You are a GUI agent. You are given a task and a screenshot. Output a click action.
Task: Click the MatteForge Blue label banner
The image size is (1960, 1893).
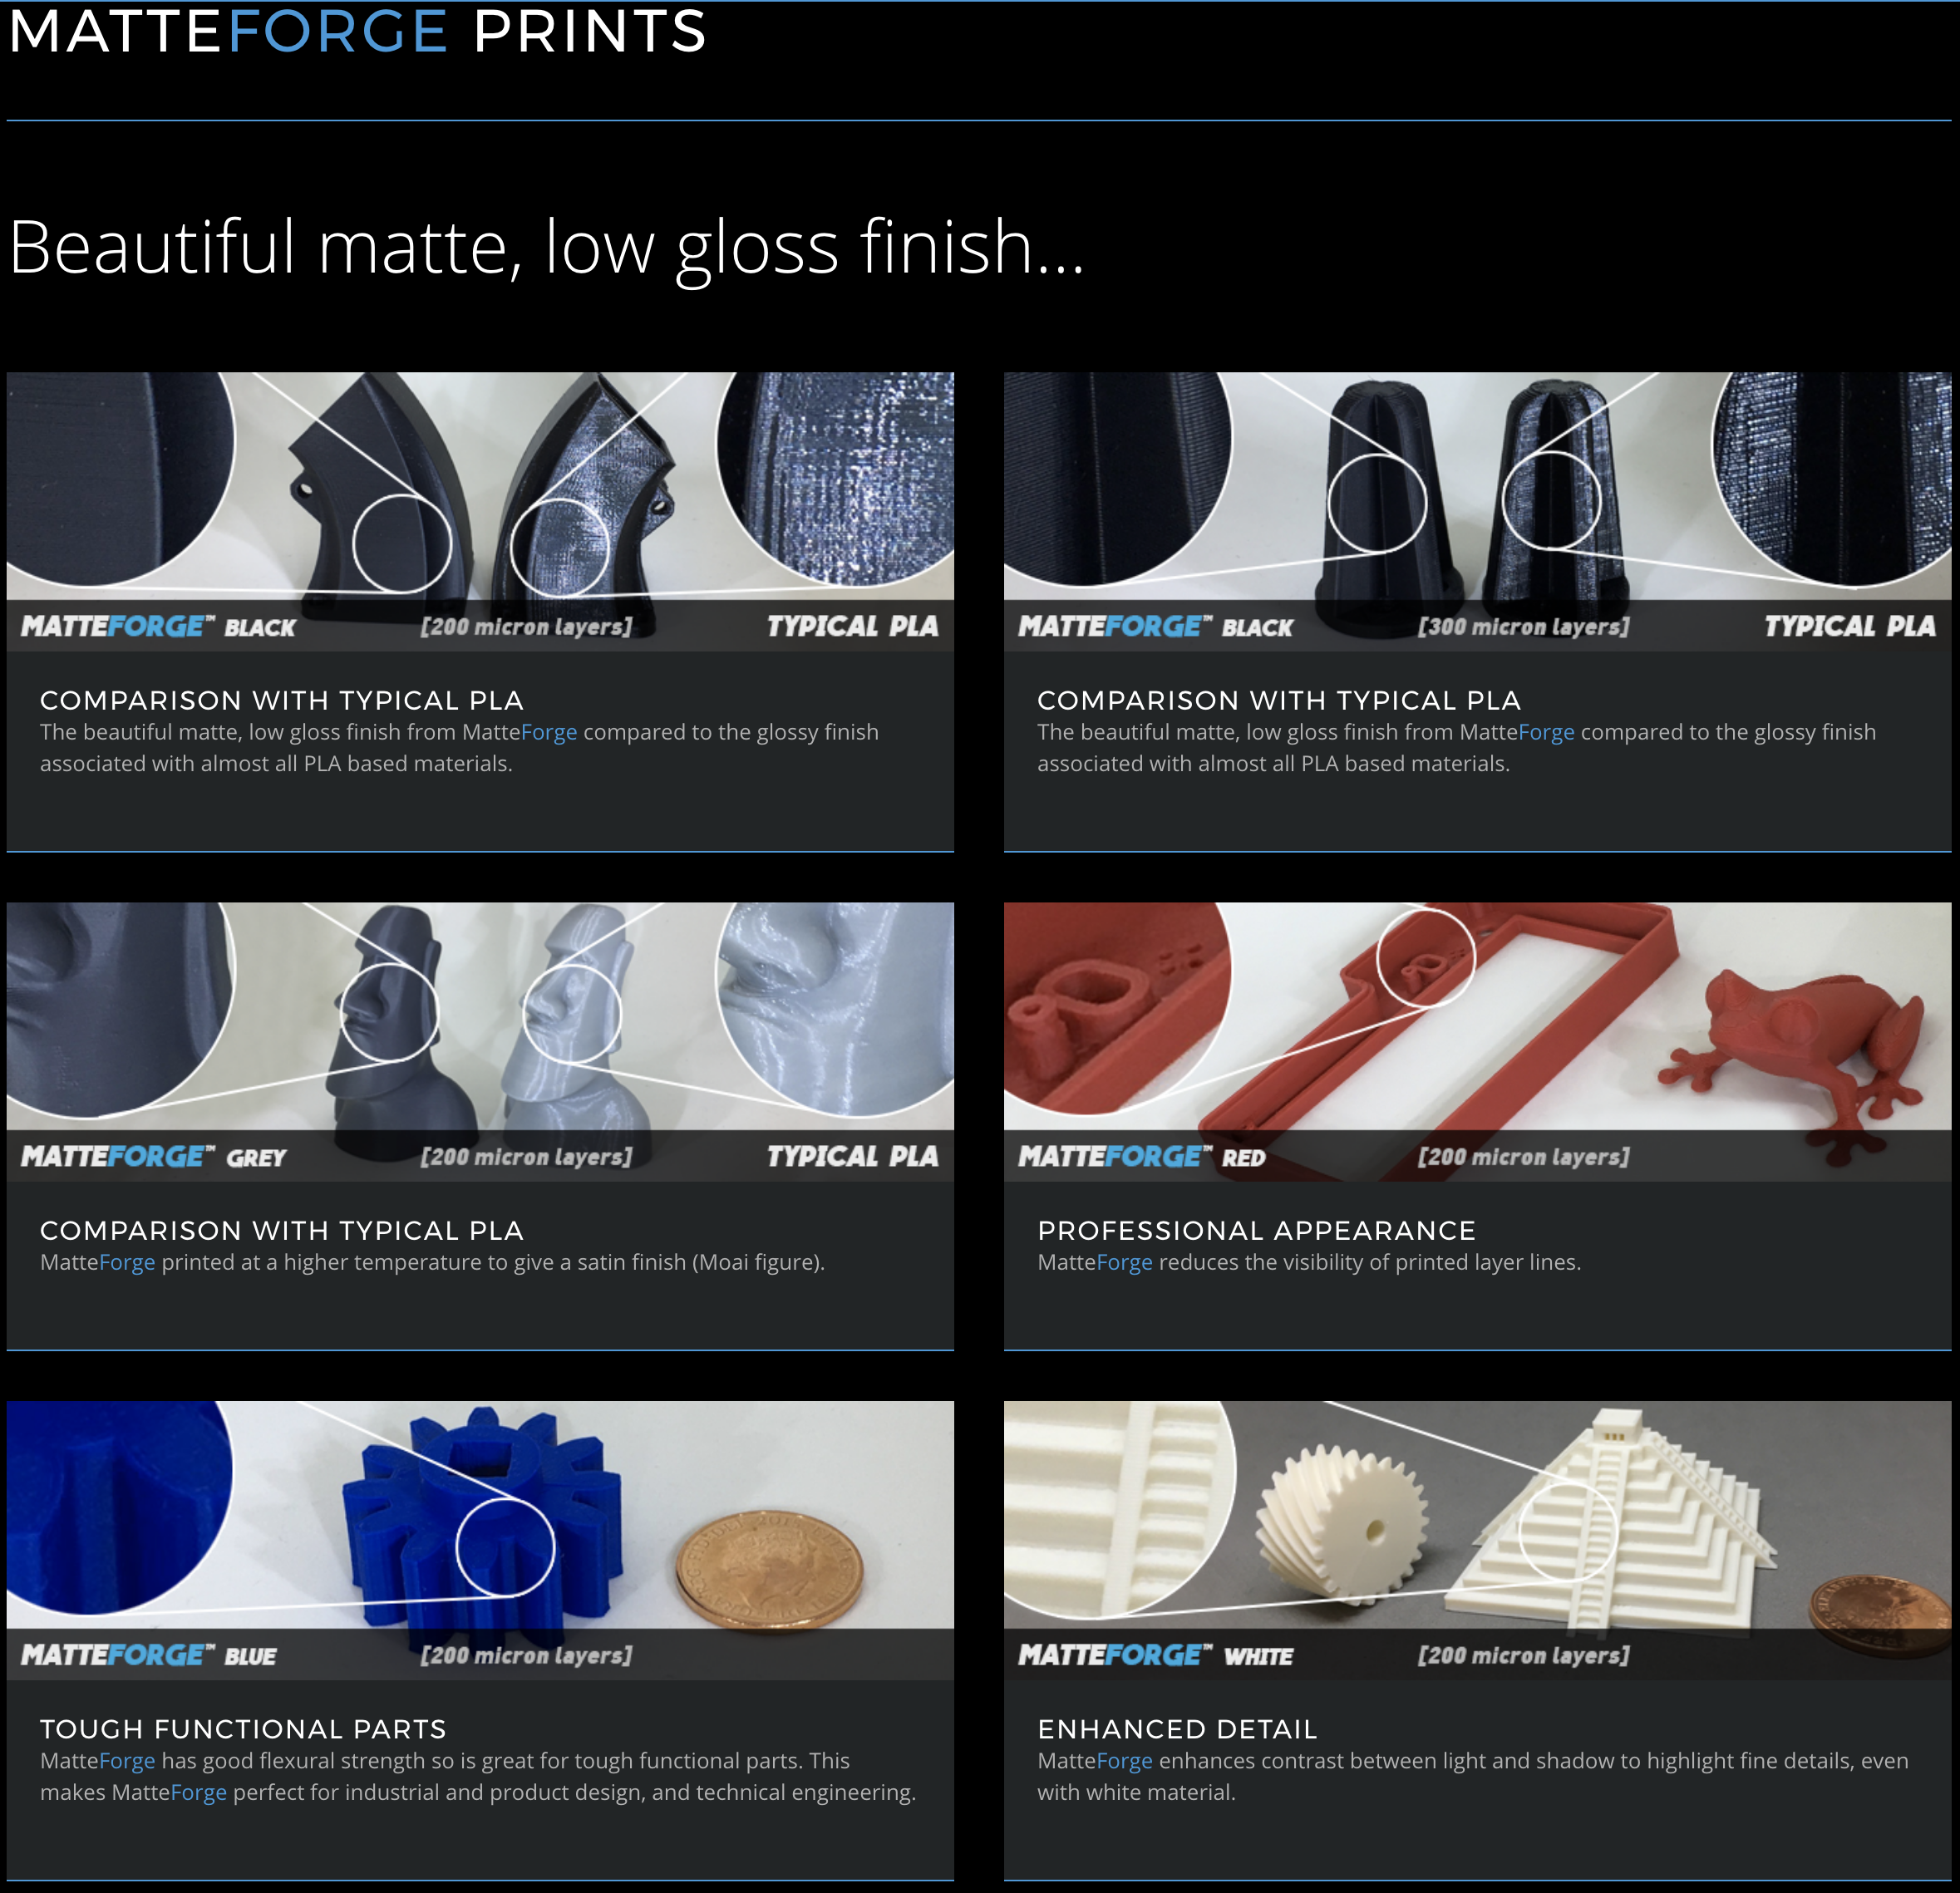pos(148,1655)
